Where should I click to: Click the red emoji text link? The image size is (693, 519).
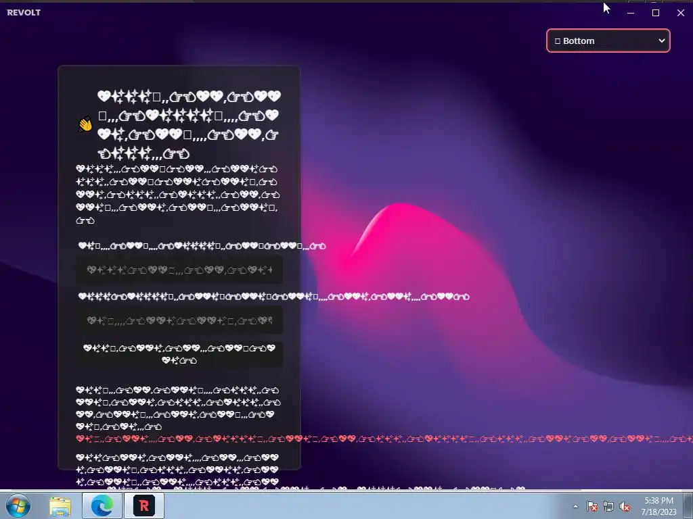384,439
